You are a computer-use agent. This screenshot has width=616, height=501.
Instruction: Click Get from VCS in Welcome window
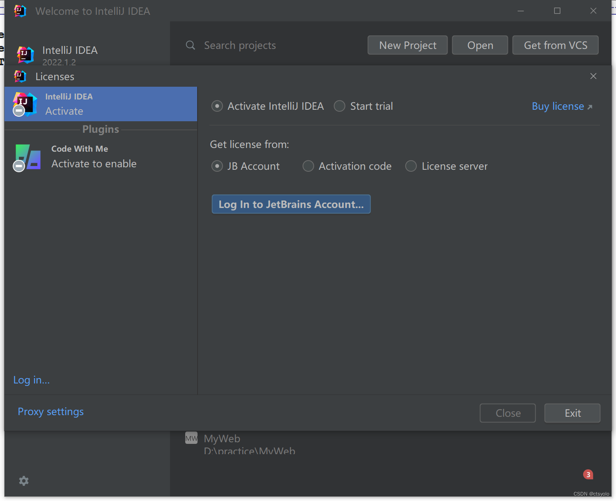click(556, 45)
